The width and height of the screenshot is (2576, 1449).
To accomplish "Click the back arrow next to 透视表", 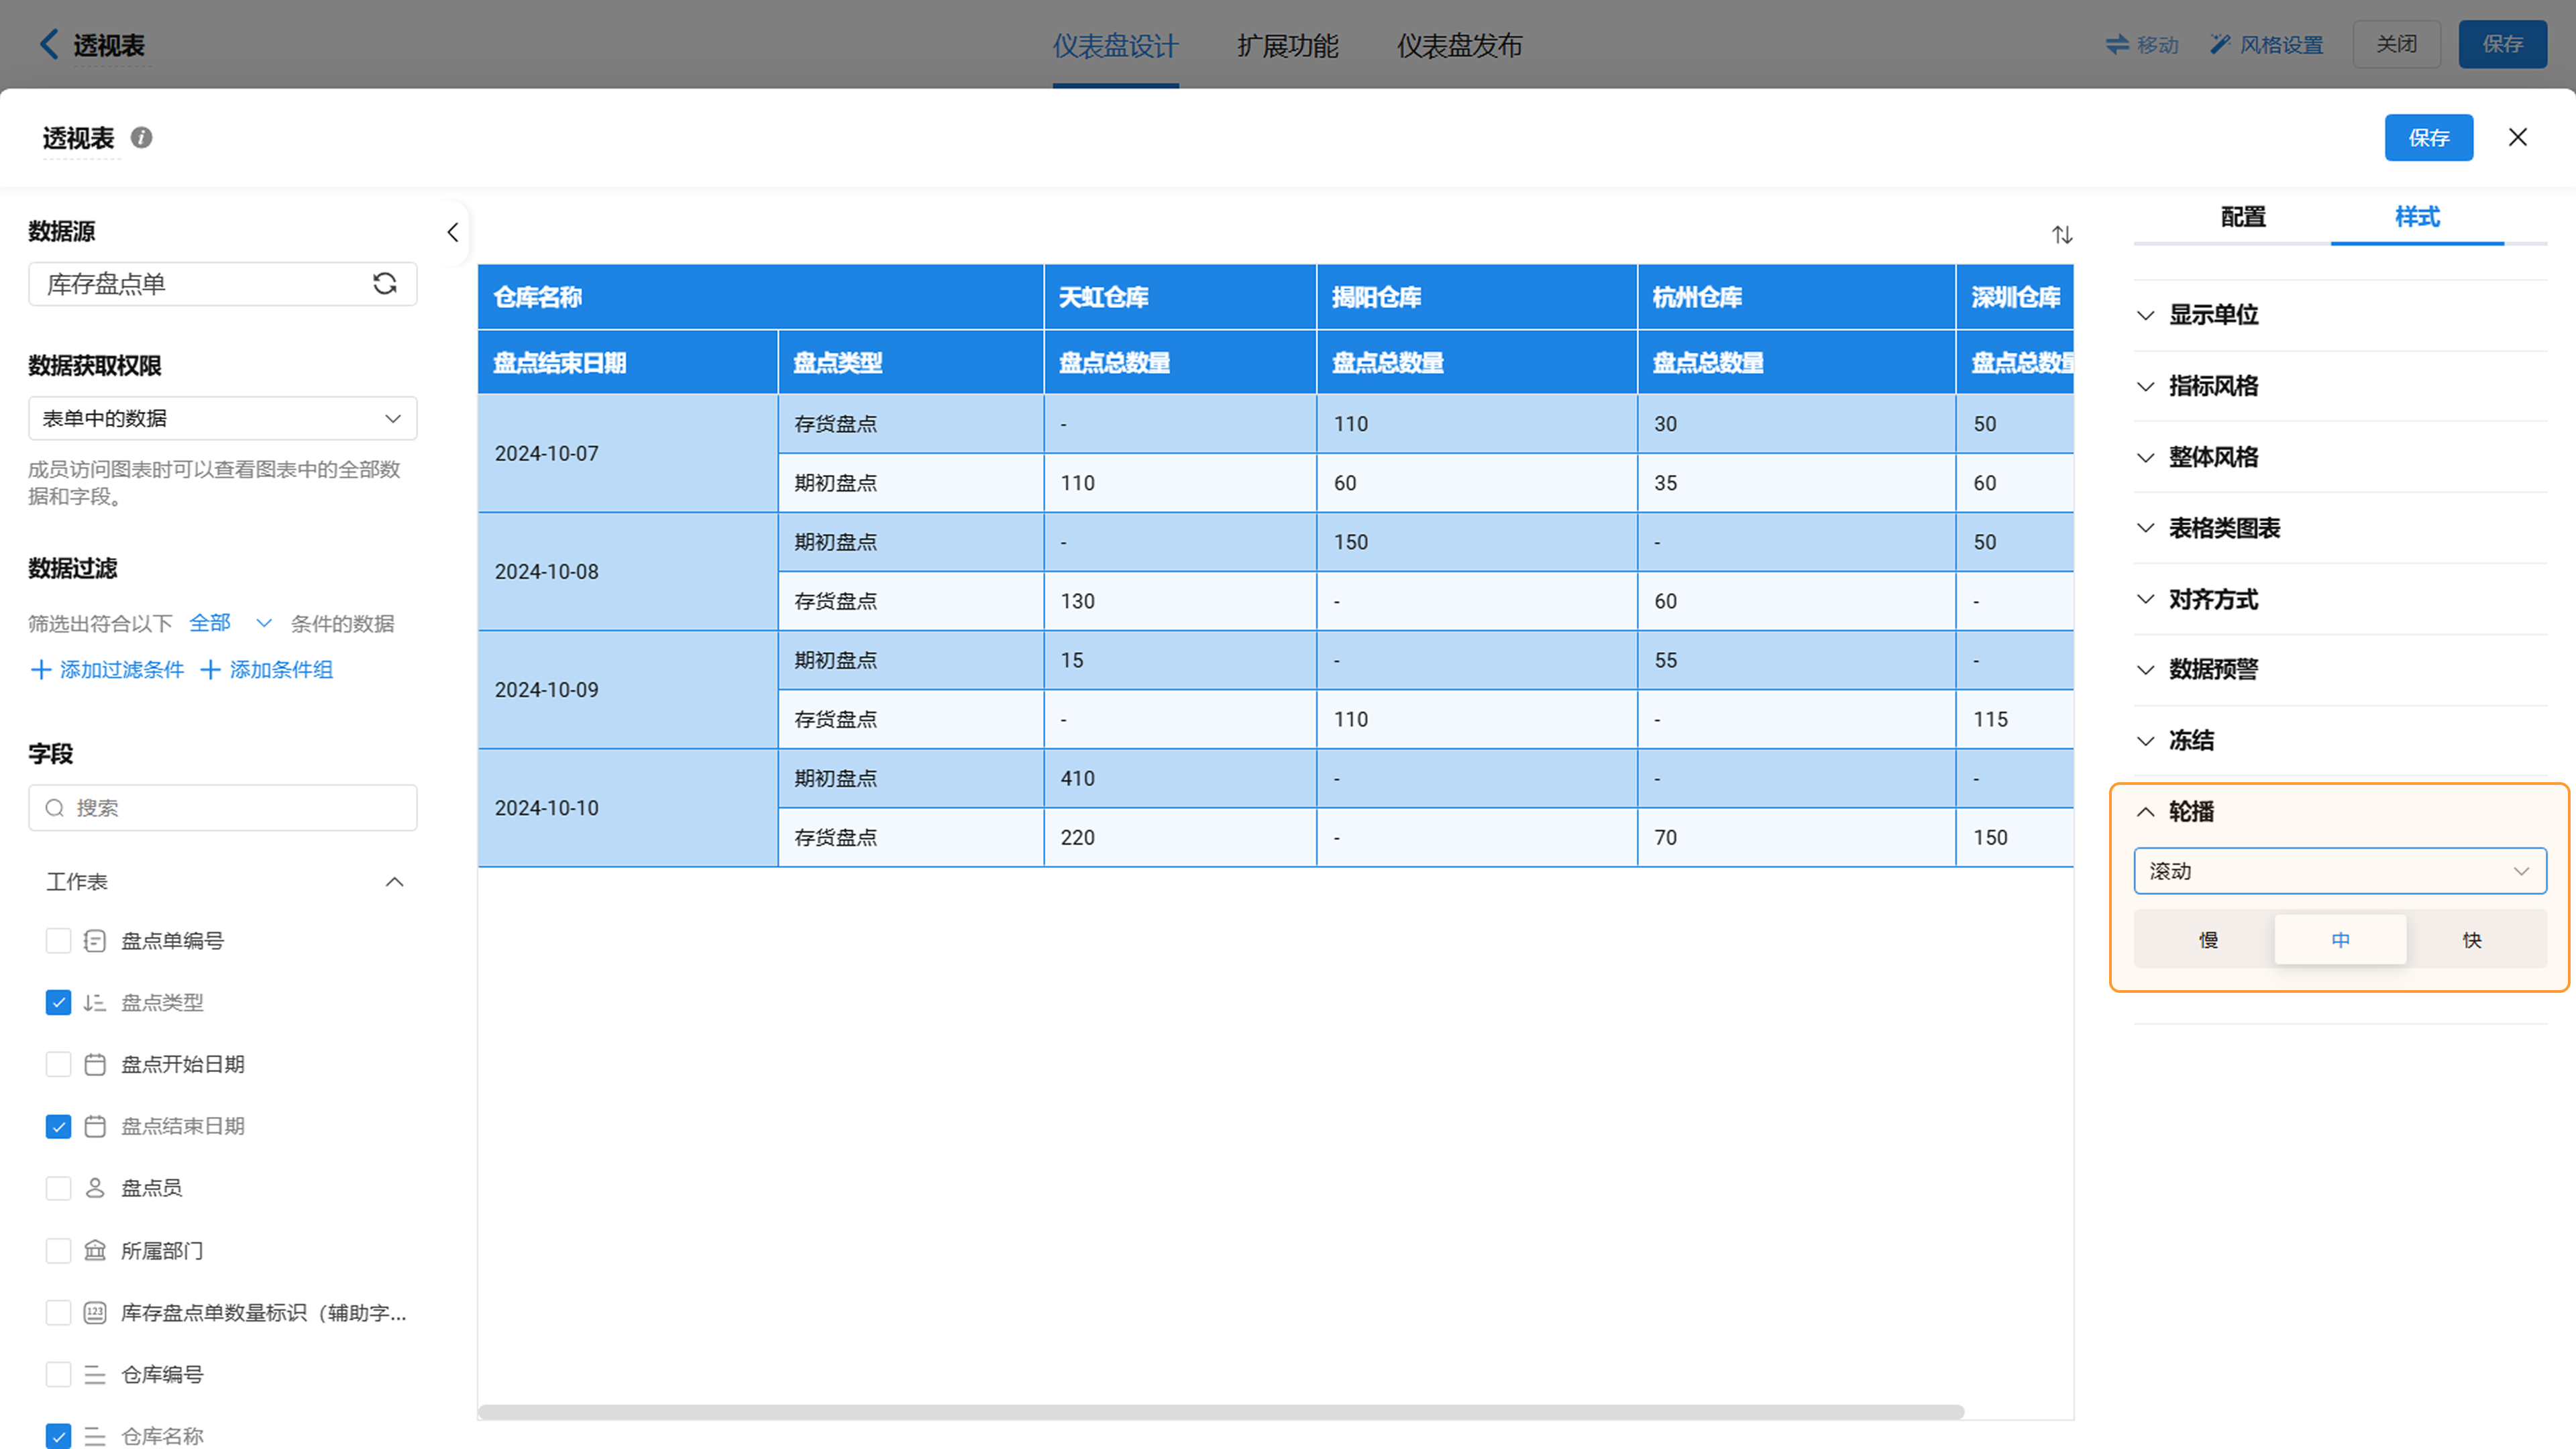I will [49, 44].
